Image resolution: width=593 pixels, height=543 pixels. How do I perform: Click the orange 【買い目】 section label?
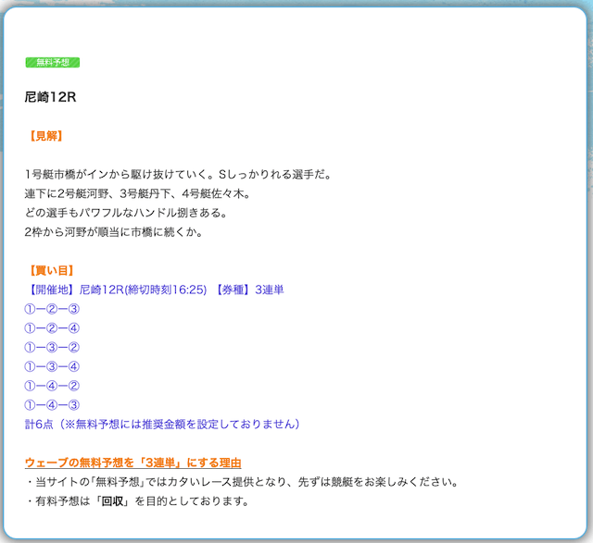click(x=52, y=271)
